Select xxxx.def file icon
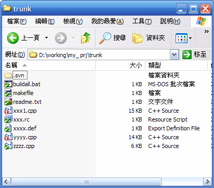214x188 pixels. pyautogui.click(x=8, y=128)
